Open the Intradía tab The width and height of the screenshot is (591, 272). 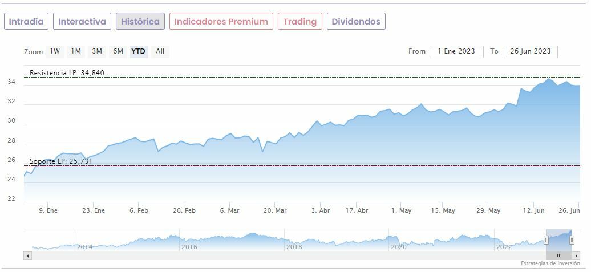point(26,22)
